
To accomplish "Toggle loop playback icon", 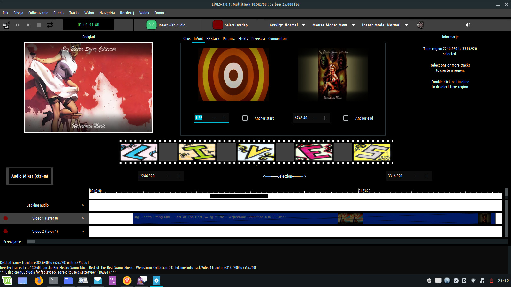I will click(x=50, y=25).
